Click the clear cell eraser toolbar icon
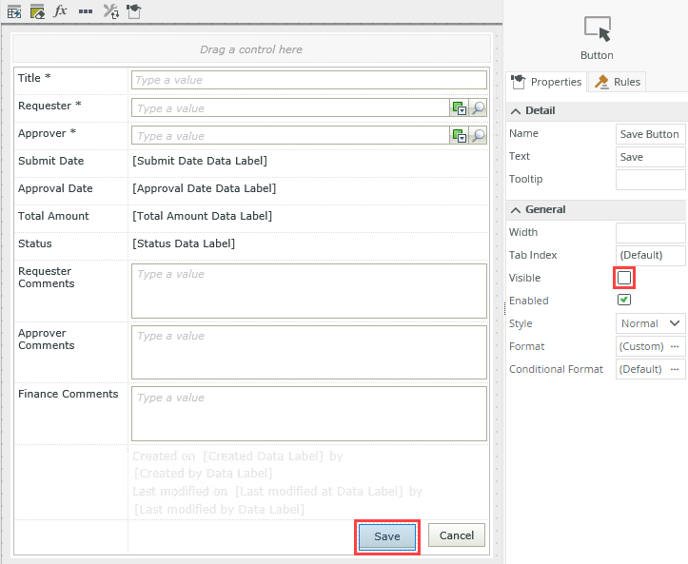The height and width of the screenshot is (564, 688). 37,11
